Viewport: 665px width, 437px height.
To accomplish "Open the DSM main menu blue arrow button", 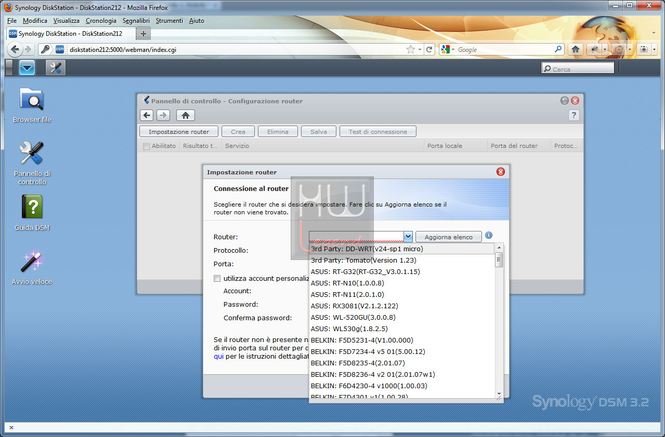I will tap(27, 67).
